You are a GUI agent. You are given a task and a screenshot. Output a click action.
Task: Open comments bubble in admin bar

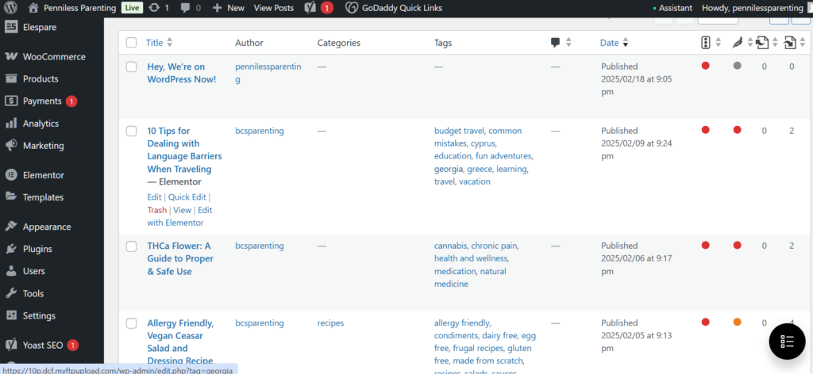pos(185,8)
